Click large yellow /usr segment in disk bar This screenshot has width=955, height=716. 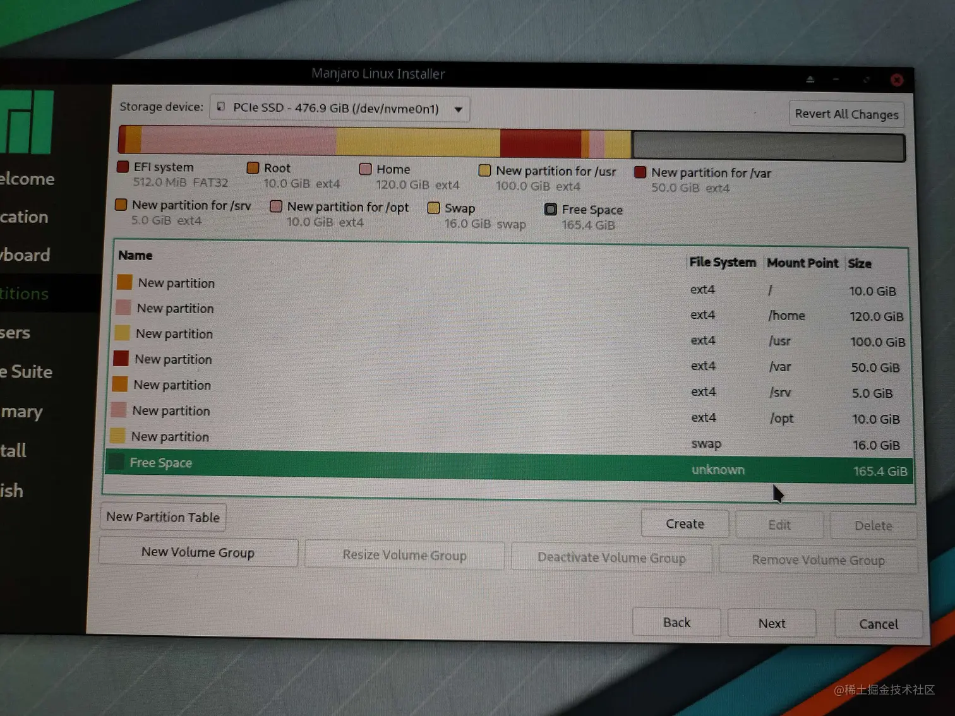point(418,142)
